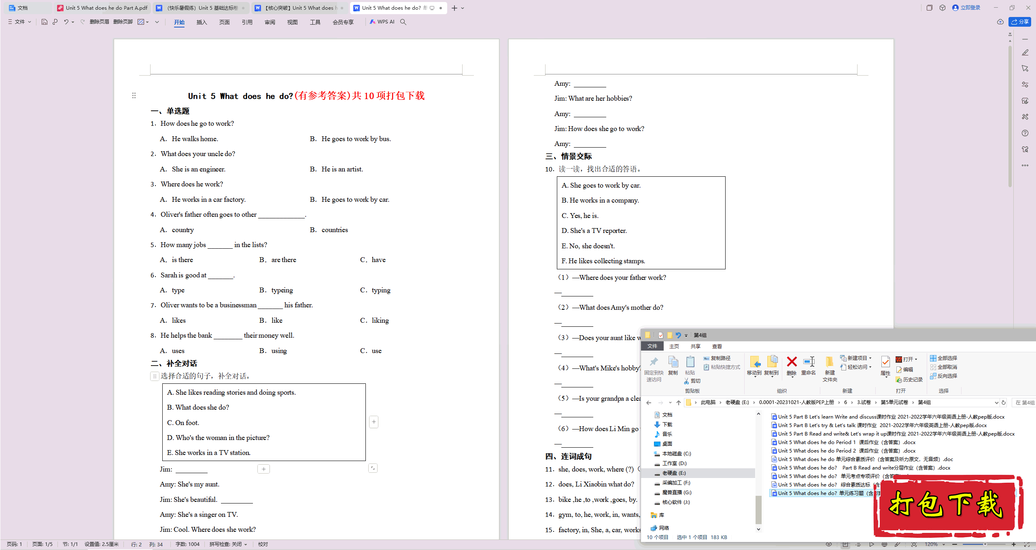Select file Unit 5 What does he do Period 1
Screen dimensions: 1036x550
pos(843,442)
